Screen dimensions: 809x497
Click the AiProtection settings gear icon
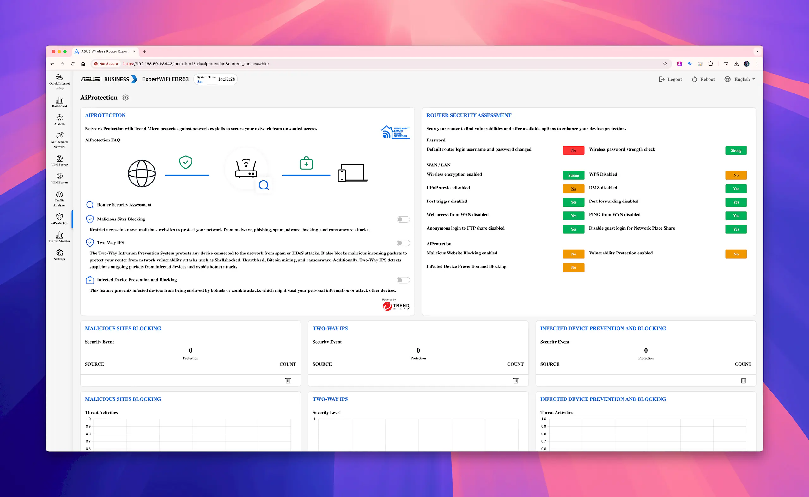pyautogui.click(x=126, y=98)
